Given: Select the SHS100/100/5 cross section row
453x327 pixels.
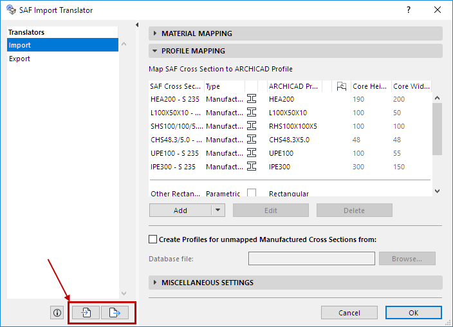Looking at the screenshot, I should (x=290, y=126).
